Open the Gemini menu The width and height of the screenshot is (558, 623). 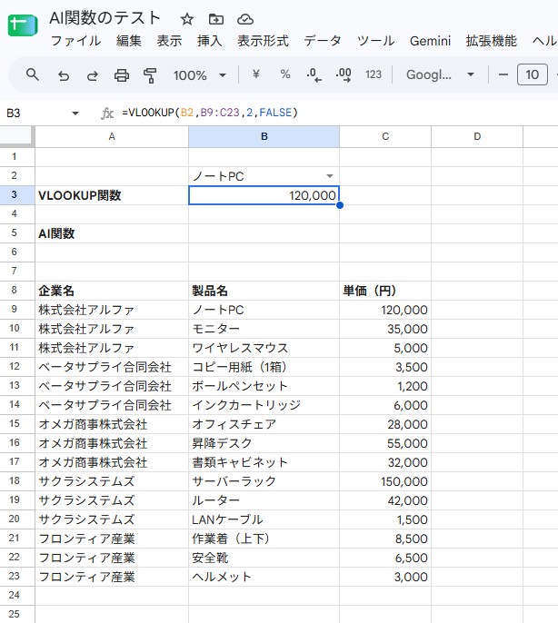(431, 41)
